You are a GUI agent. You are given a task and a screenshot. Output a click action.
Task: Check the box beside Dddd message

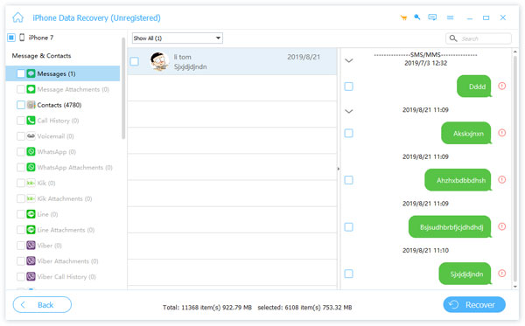[348, 87]
